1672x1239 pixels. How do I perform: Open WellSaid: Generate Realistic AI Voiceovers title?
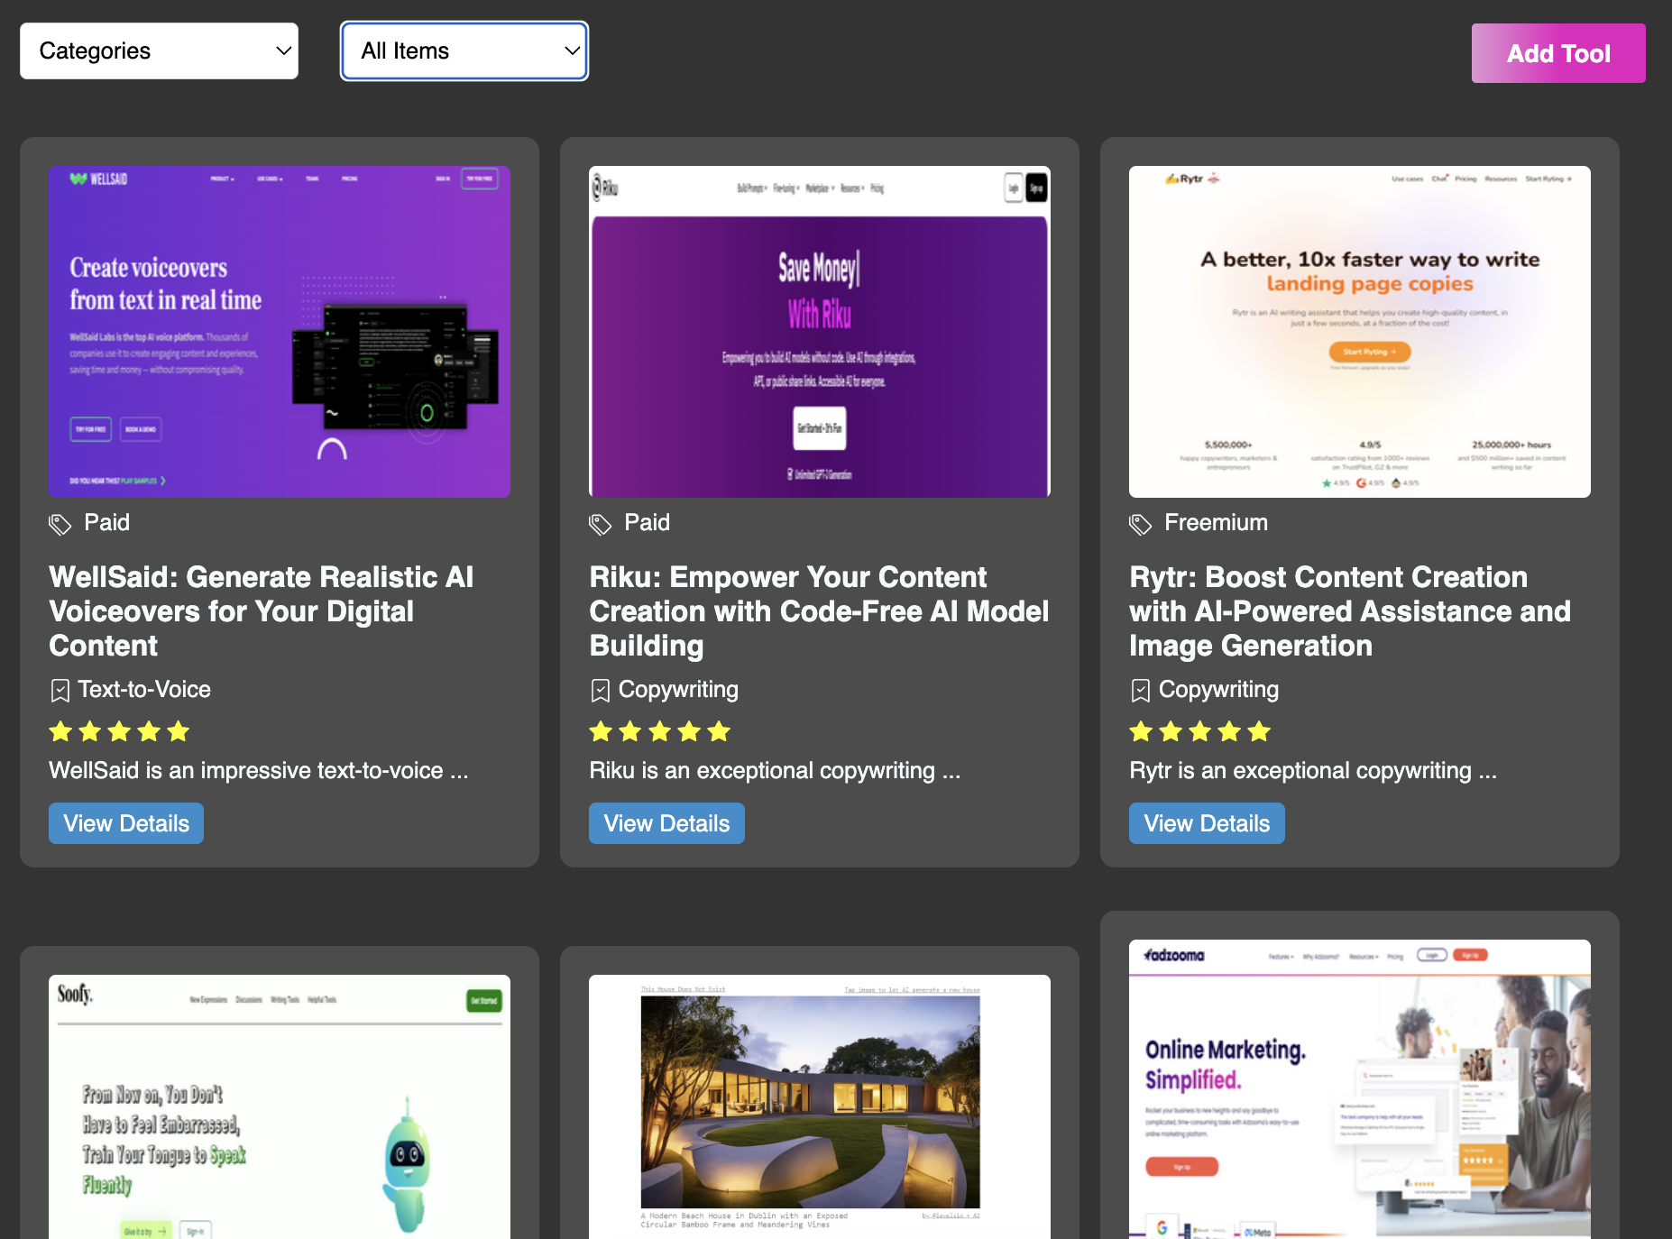262,611
